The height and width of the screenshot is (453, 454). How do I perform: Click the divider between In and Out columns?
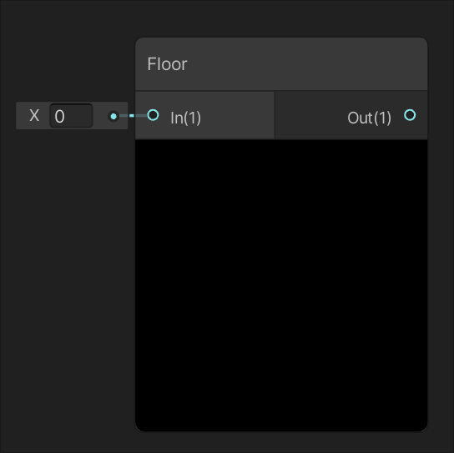coord(275,115)
